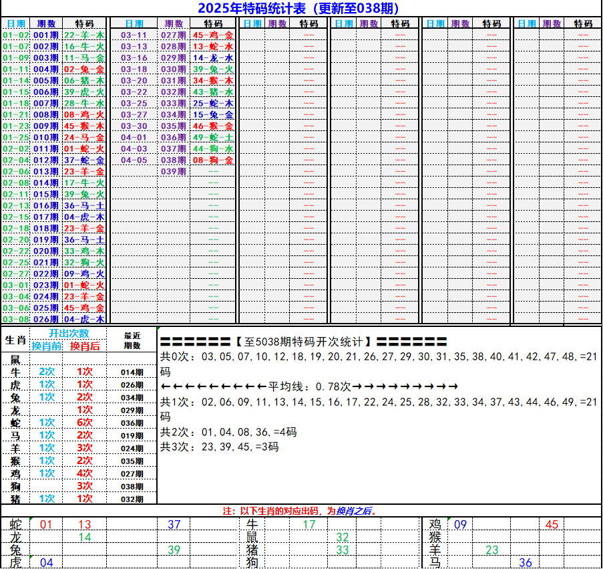Click the empty 039期 period cell
The image size is (603, 569).
pyautogui.click(x=174, y=171)
